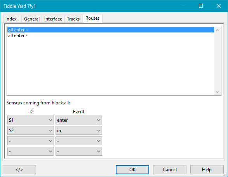
Task: Open the third event dropdown
Action: [79, 141]
